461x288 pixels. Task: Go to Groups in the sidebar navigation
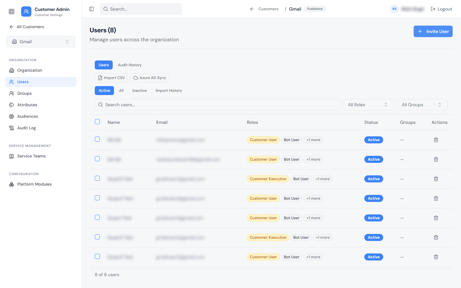click(x=41, y=93)
